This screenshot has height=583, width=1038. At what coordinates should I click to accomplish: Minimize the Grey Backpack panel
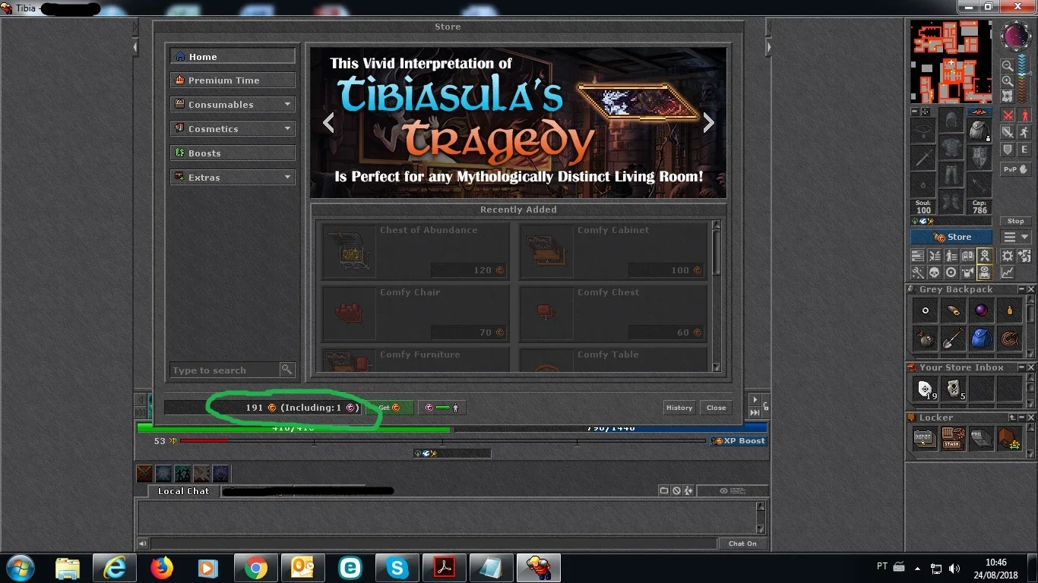(x=1021, y=289)
